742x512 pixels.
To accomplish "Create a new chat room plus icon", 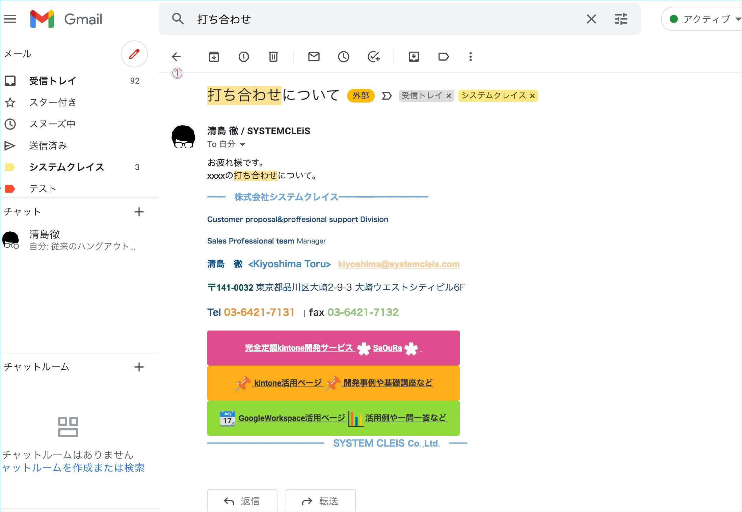I will coord(139,367).
